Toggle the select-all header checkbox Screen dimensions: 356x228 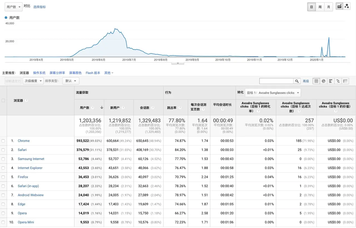pyautogui.click(x=3, y=100)
